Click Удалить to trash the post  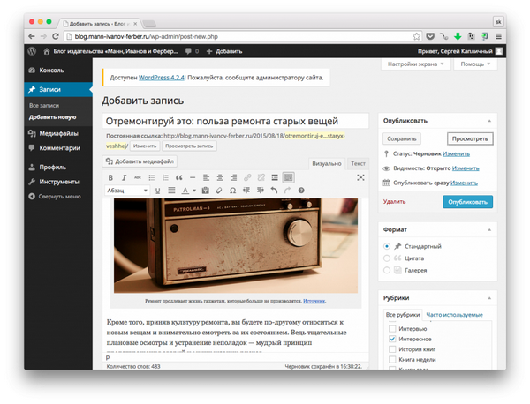(x=394, y=202)
